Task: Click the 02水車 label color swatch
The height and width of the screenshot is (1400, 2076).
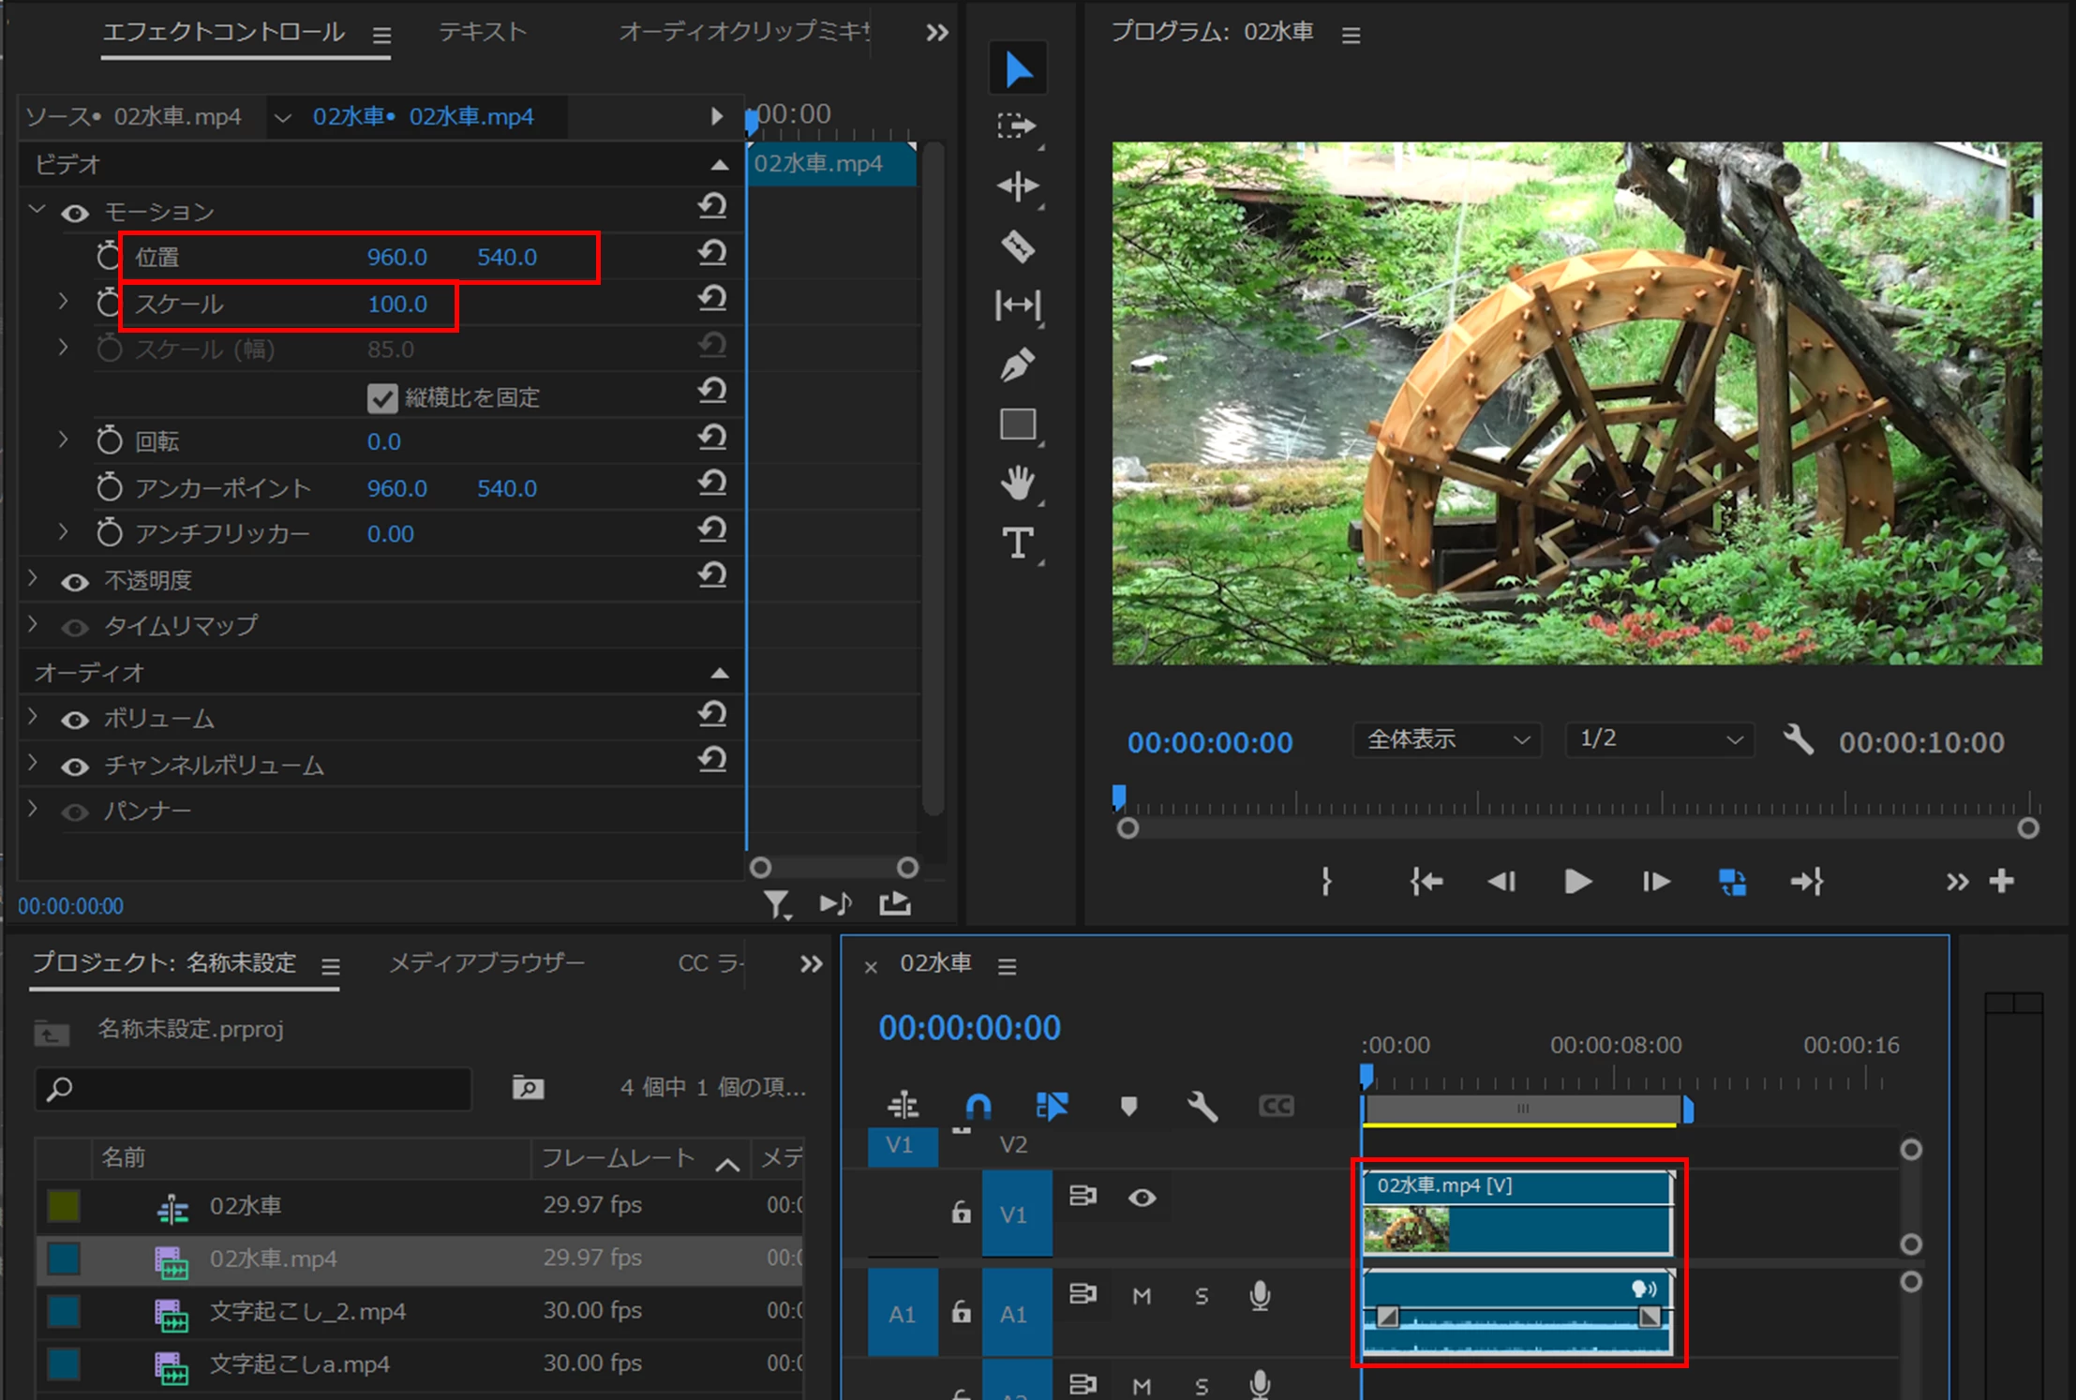Action: click(64, 1206)
